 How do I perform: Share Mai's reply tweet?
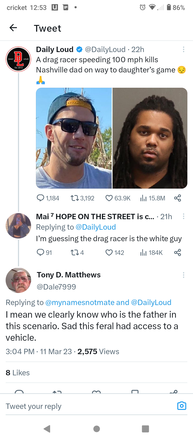click(x=177, y=252)
